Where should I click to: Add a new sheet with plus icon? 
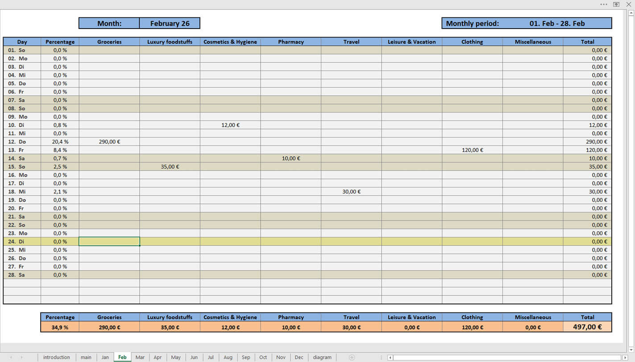(x=352, y=358)
